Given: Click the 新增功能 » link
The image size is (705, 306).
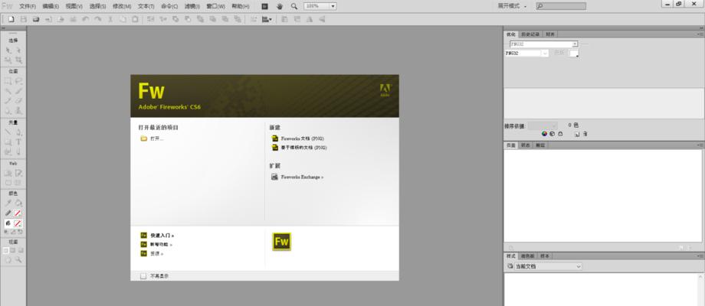Looking at the screenshot, I should click(x=161, y=245).
